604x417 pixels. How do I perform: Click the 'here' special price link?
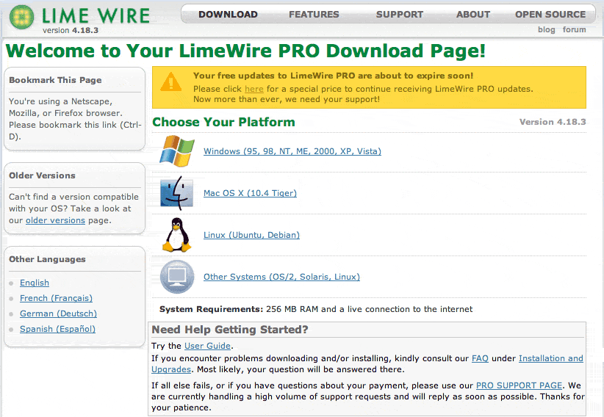[254, 89]
